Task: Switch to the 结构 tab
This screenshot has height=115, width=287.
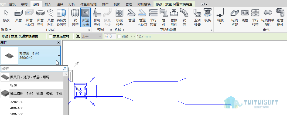Action: coord(24,4)
